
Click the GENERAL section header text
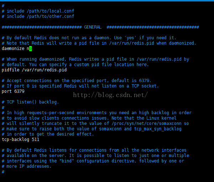[93, 27]
